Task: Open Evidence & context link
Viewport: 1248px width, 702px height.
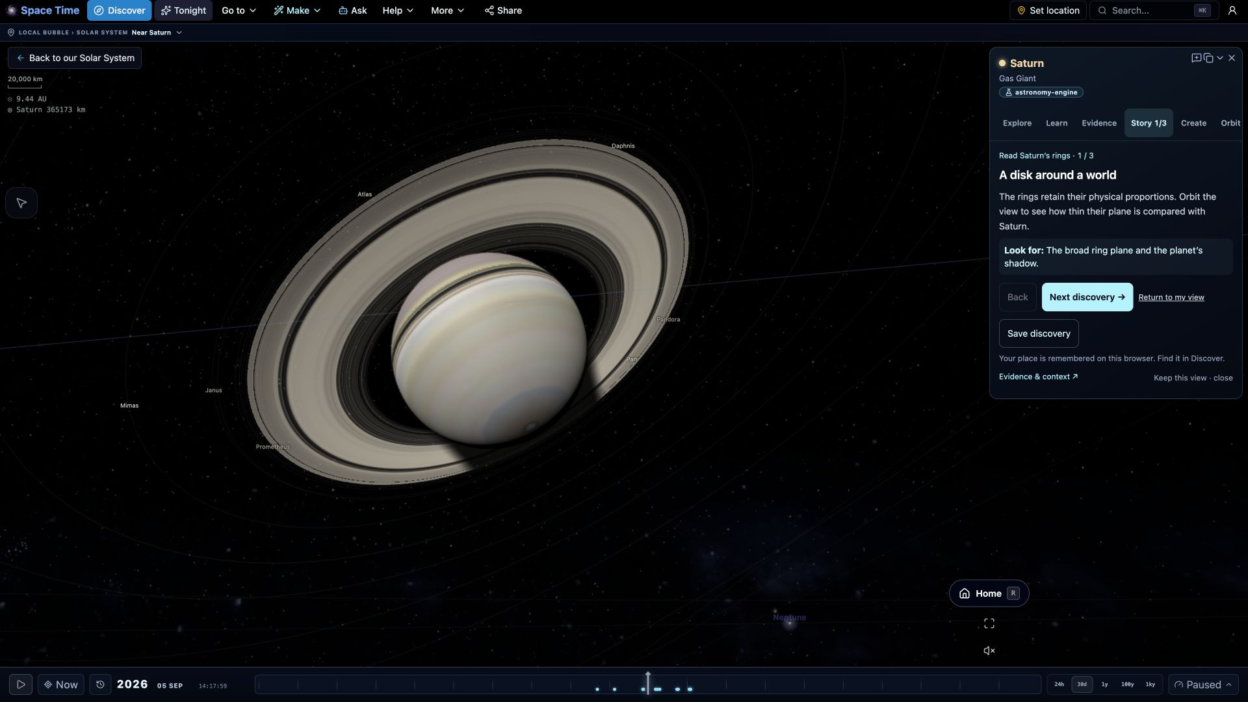Action: tap(1038, 376)
